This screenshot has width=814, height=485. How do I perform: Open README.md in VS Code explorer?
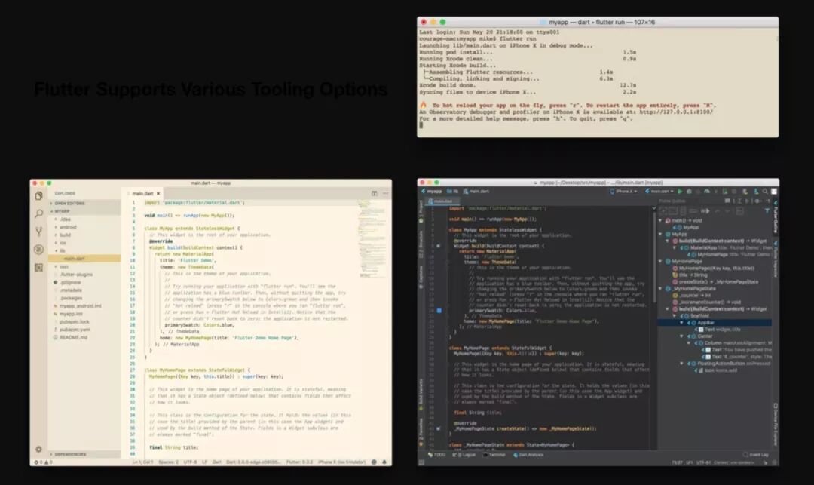[73, 337]
